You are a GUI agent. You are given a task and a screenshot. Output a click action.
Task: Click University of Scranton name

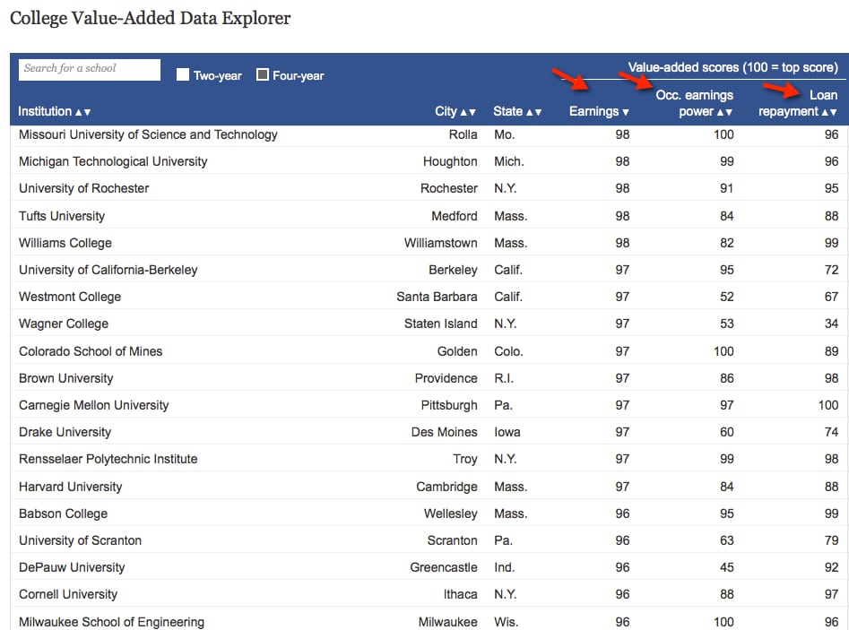pyautogui.click(x=80, y=540)
